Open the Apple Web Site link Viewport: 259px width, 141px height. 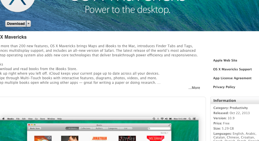pyautogui.click(x=225, y=60)
